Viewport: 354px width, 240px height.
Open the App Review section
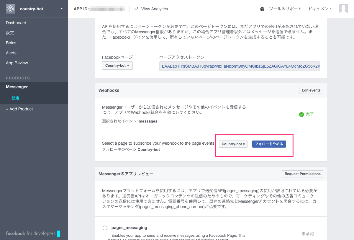click(17, 63)
